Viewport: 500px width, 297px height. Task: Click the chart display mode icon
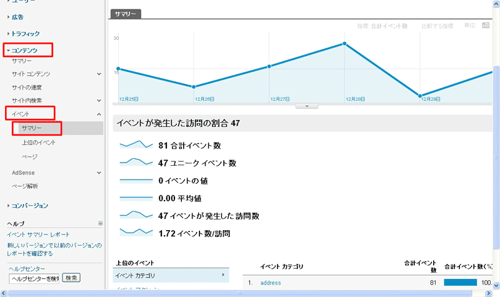[486, 26]
